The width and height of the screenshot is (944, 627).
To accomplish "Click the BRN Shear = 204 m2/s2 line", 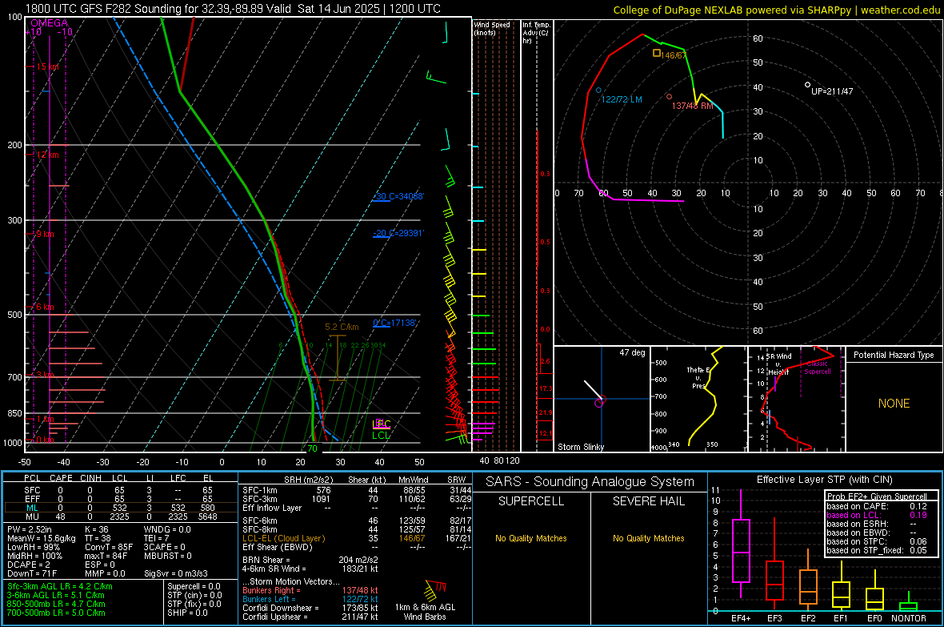I will click(x=310, y=560).
